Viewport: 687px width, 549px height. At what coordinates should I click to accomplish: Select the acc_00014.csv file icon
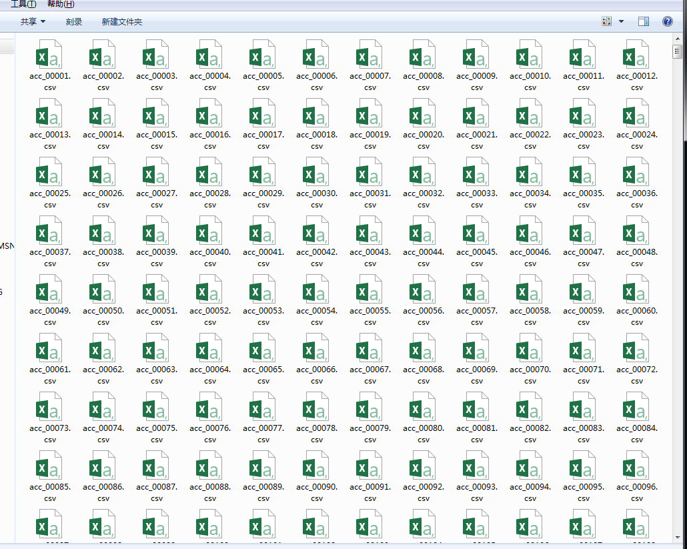(103, 113)
